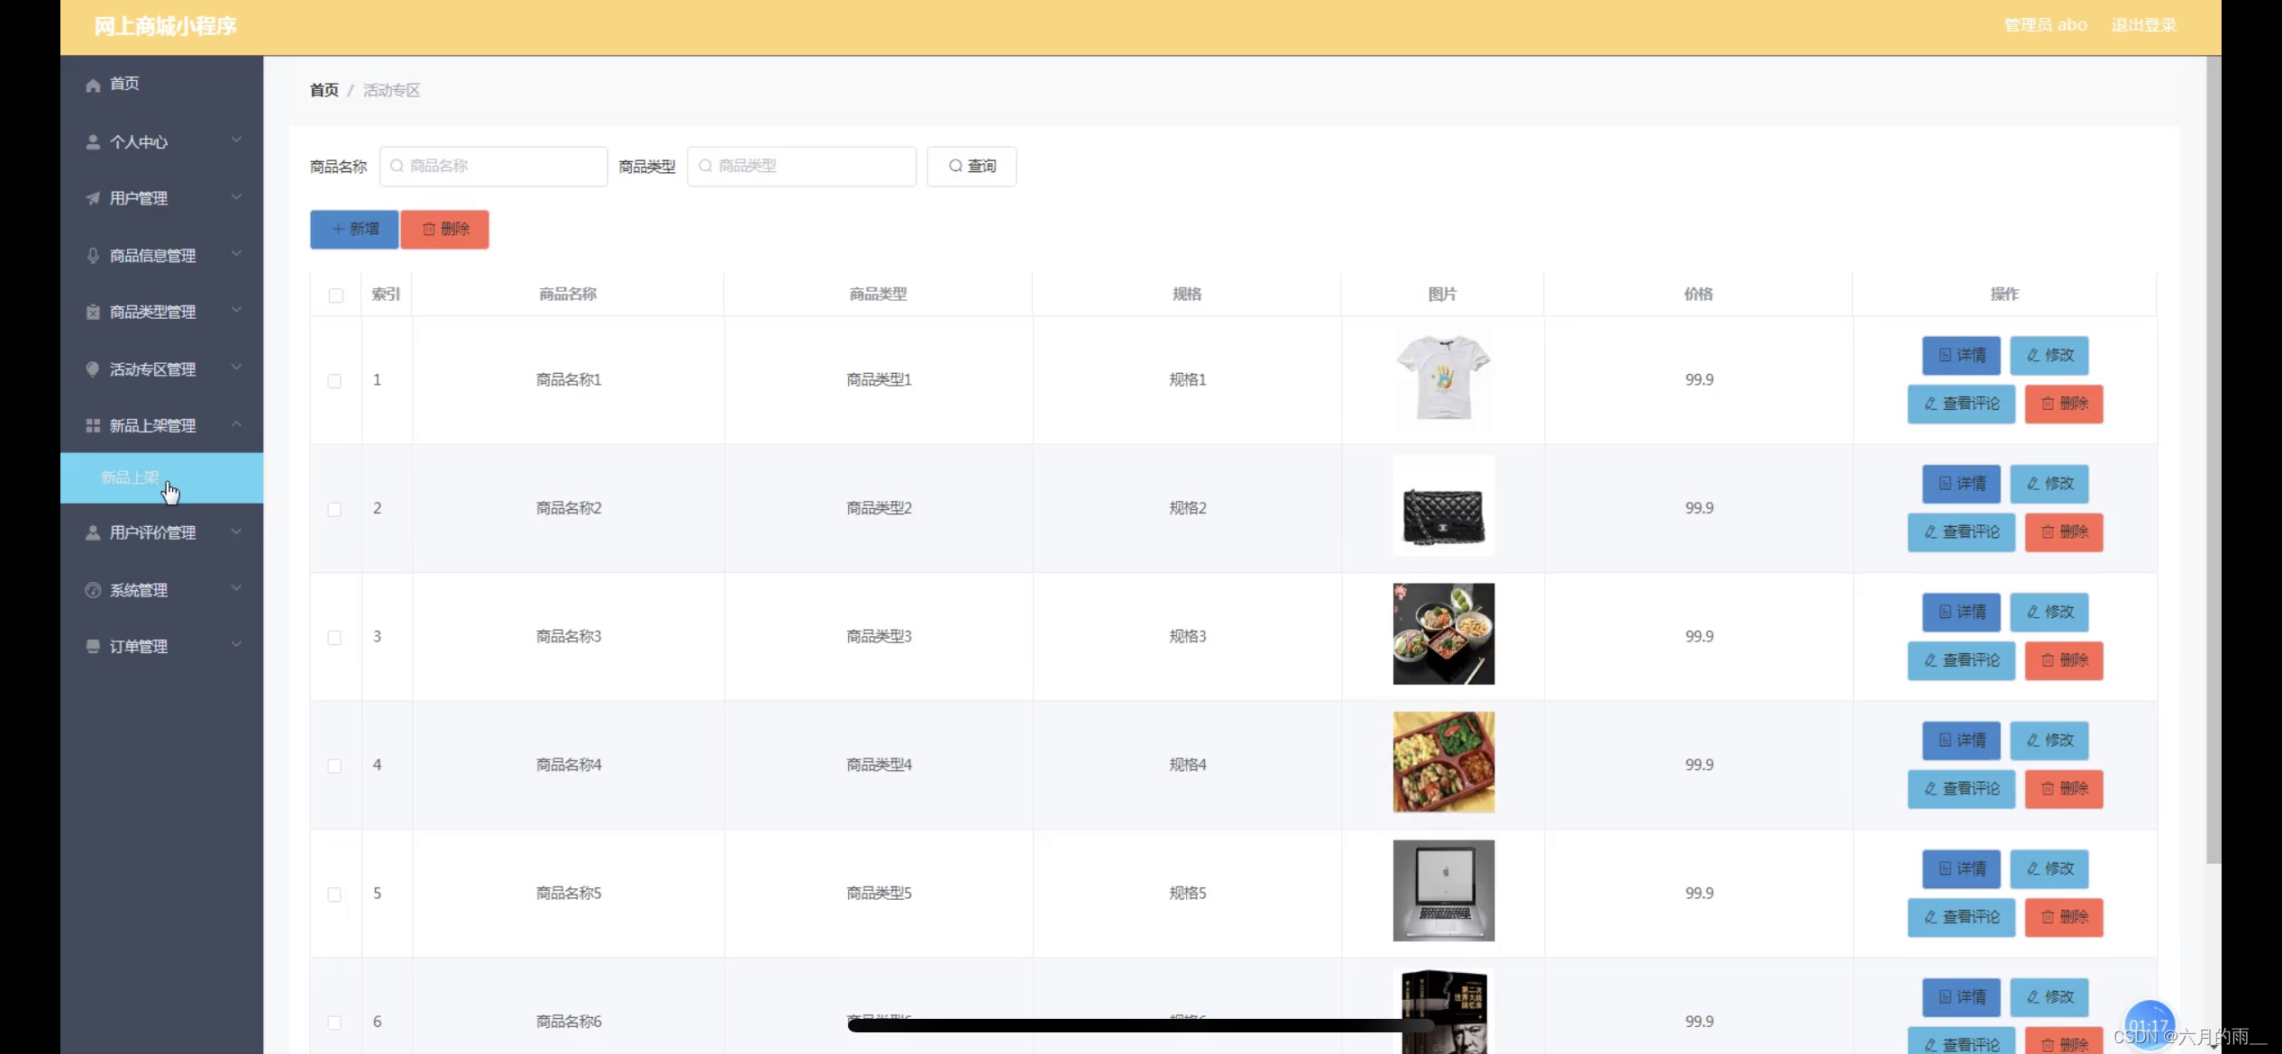
Task: Tick the select-all checkbox in table header
Action: point(335,295)
